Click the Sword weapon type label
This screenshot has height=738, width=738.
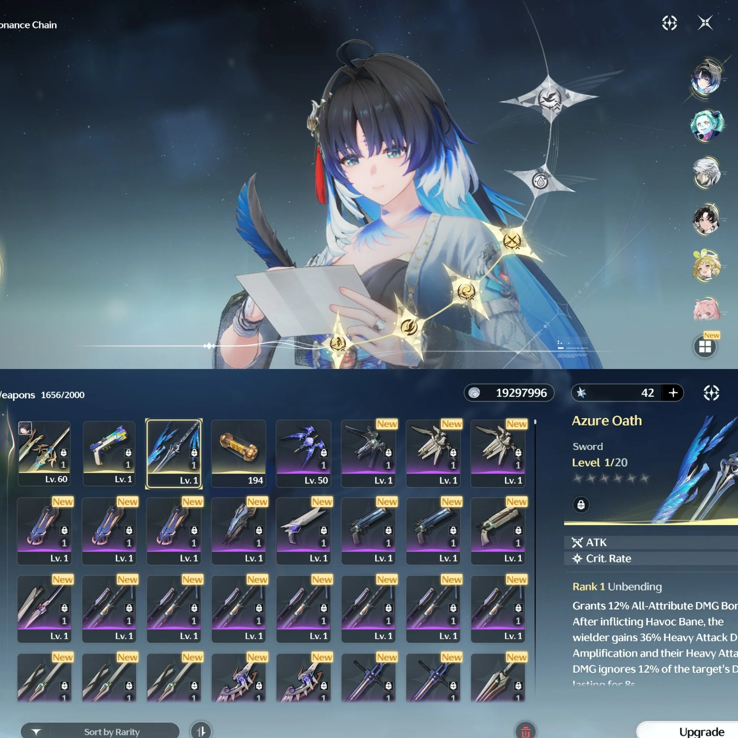point(588,447)
